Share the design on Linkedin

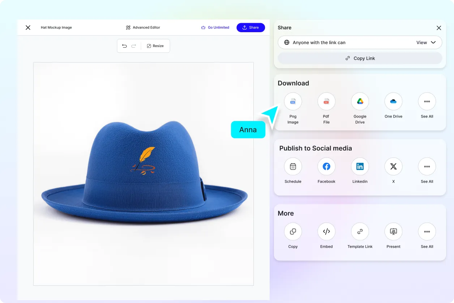[360, 166]
